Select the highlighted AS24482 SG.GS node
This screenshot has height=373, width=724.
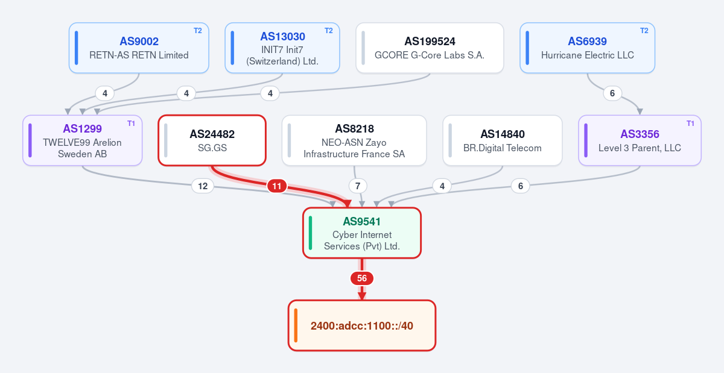coord(212,140)
